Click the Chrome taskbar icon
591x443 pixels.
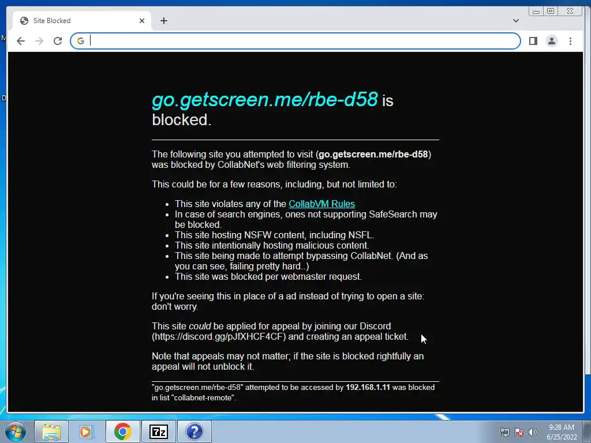(x=122, y=431)
